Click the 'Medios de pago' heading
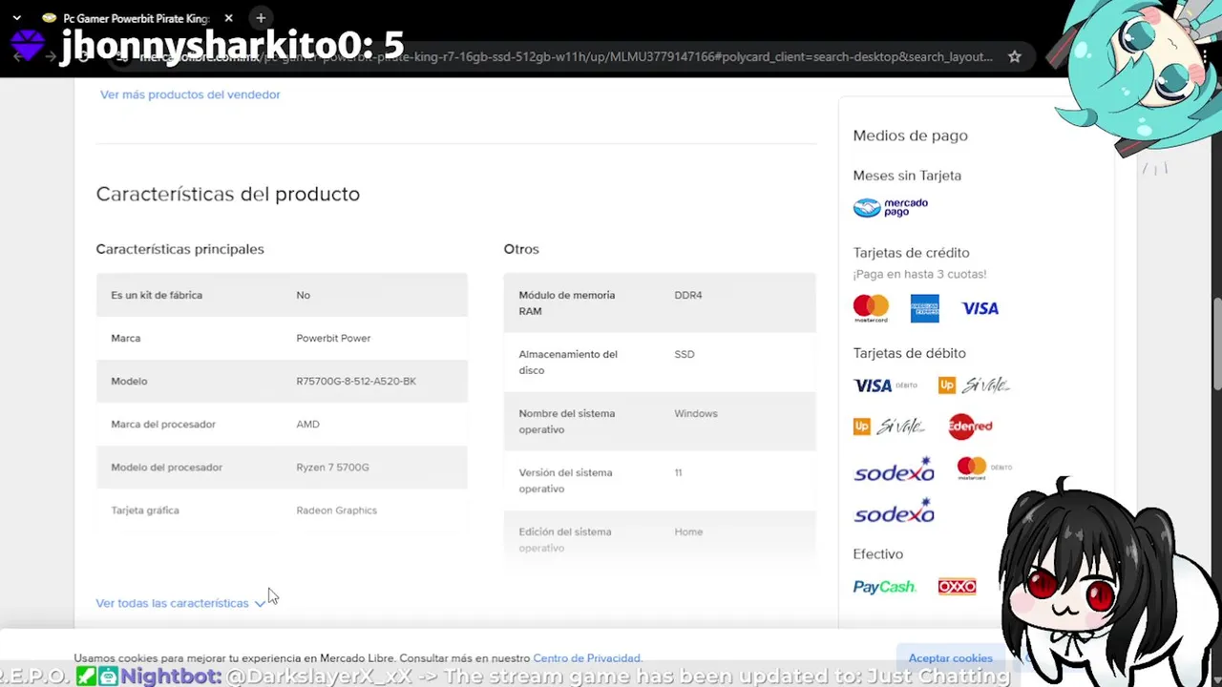The image size is (1222, 687). pyautogui.click(x=910, y=135)
